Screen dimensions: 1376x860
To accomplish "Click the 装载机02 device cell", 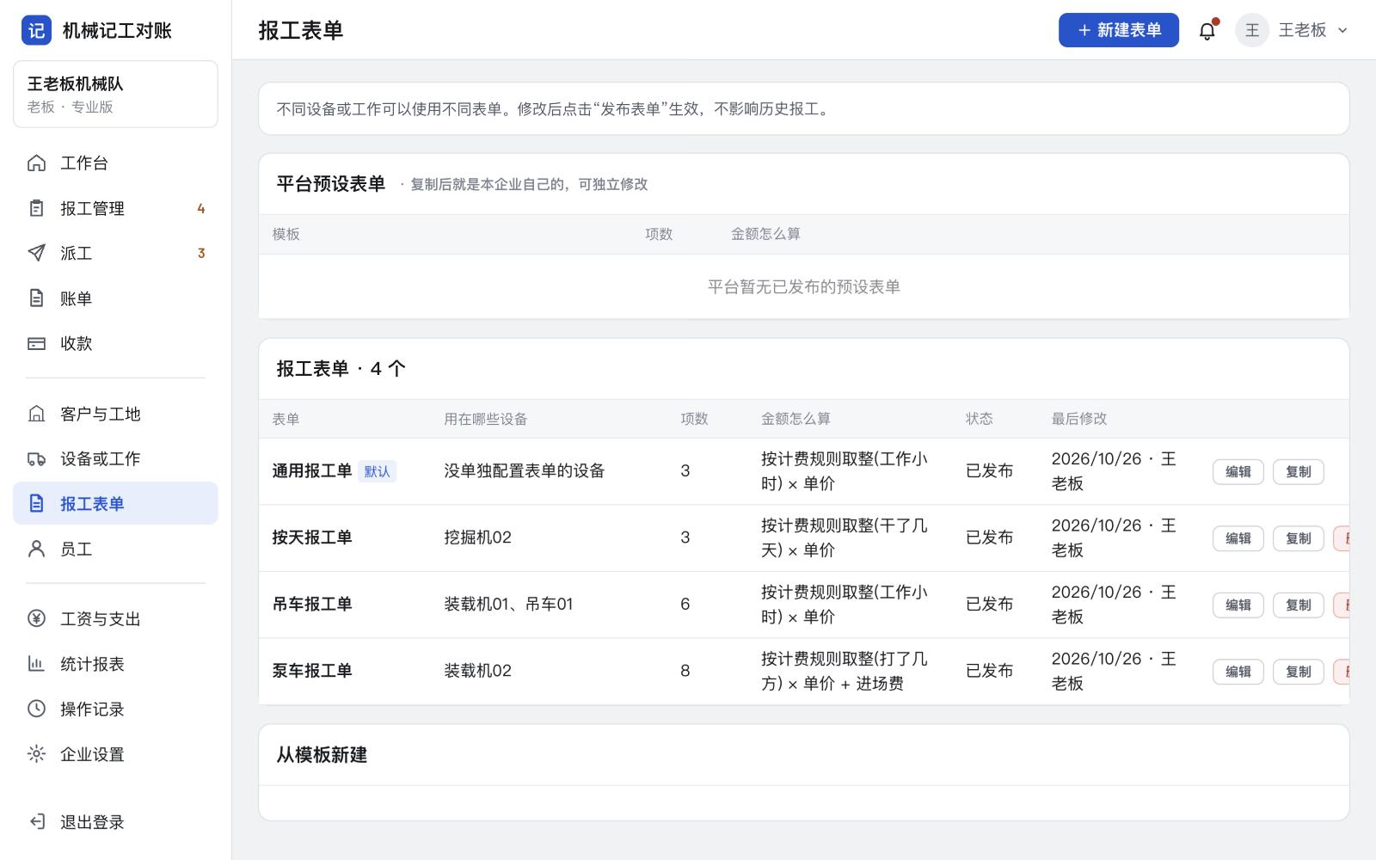I will point(477,670).
